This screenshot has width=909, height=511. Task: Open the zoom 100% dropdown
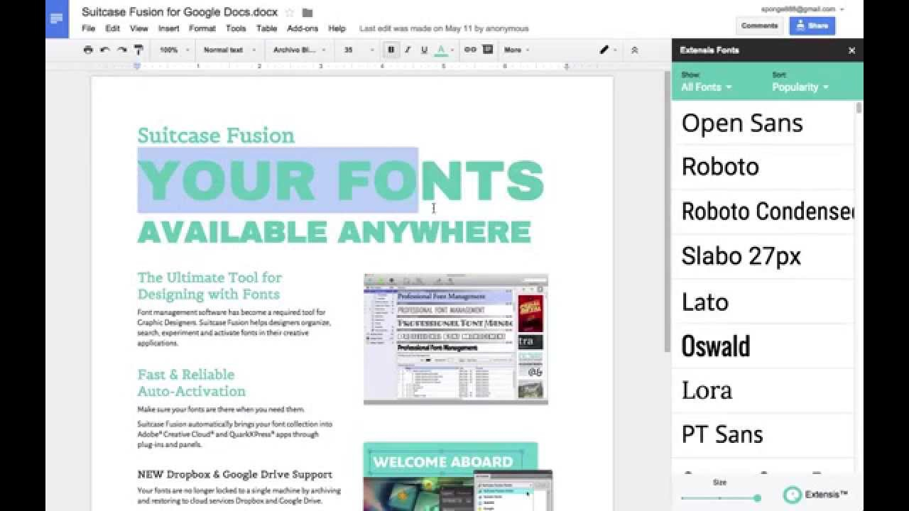tap(174, 50)
